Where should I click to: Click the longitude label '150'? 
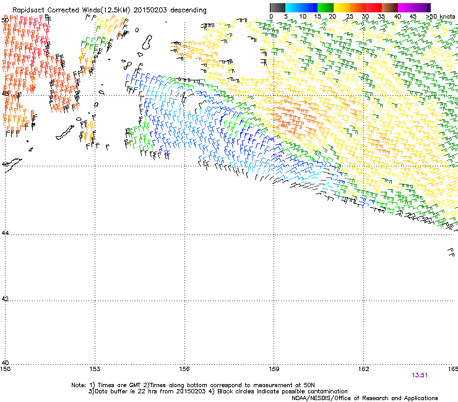[x=6, y=369]
